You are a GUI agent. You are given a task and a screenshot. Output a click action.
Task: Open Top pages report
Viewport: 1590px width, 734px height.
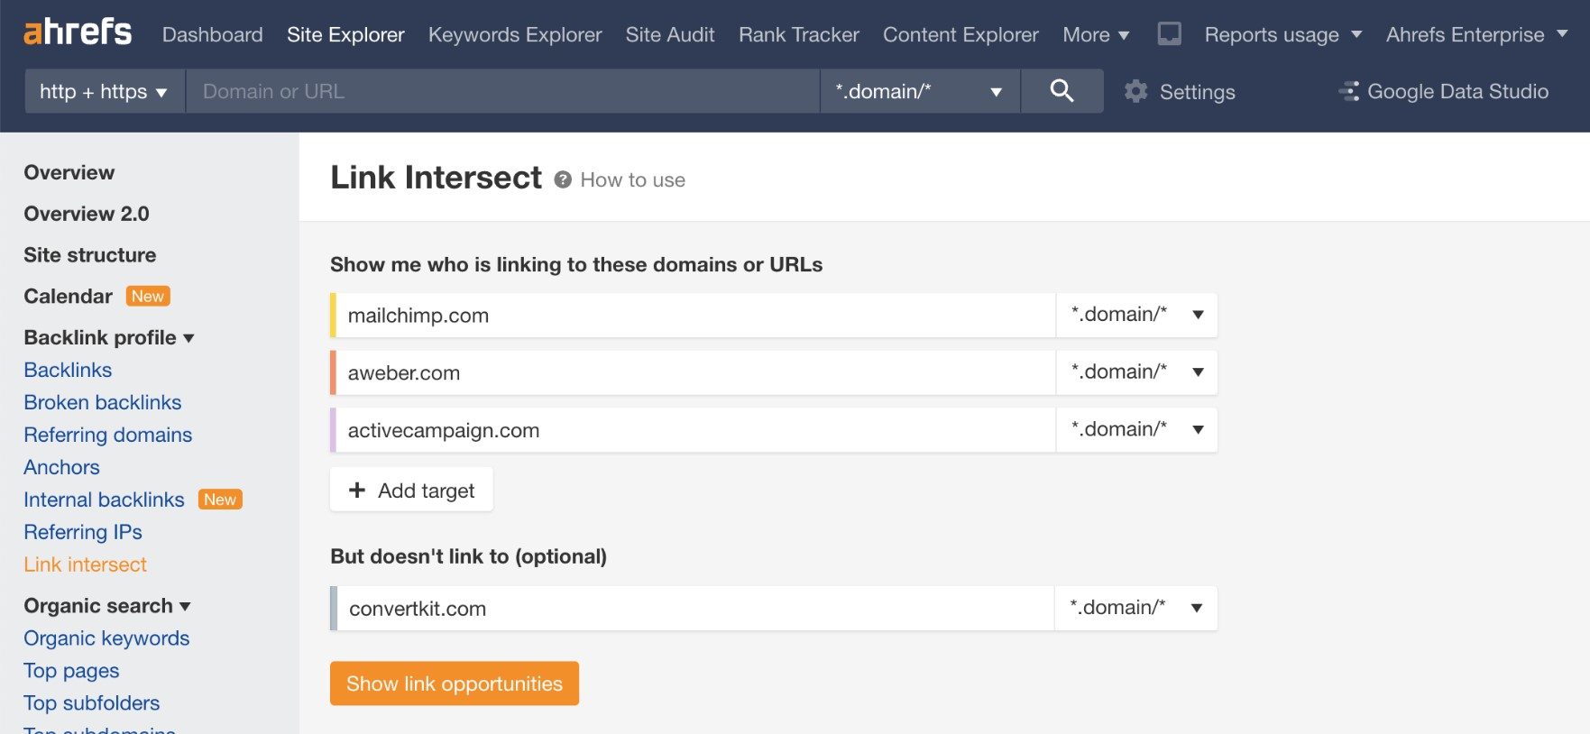(71, 670)
